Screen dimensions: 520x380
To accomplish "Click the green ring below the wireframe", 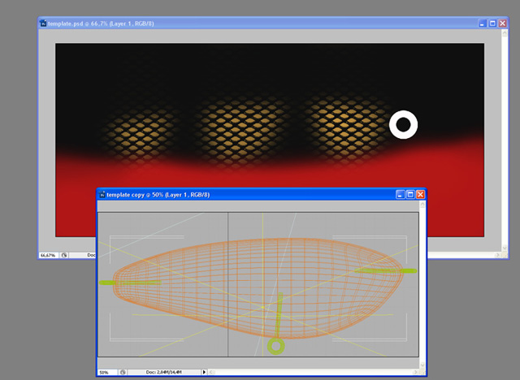I will pos(275,348).
